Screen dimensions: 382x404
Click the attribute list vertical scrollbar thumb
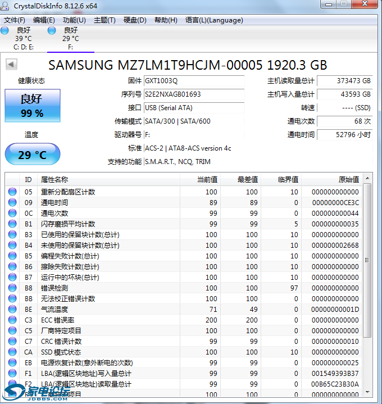pyautogui.click(x=367, y=260)
